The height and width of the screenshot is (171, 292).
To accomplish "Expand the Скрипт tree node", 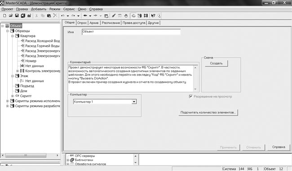I will tap(12, 96).
